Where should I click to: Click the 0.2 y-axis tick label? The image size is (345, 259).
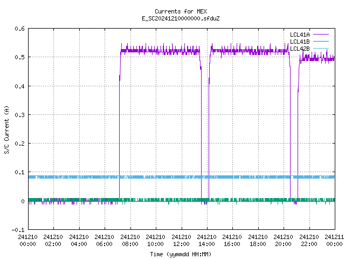(19, 144)
